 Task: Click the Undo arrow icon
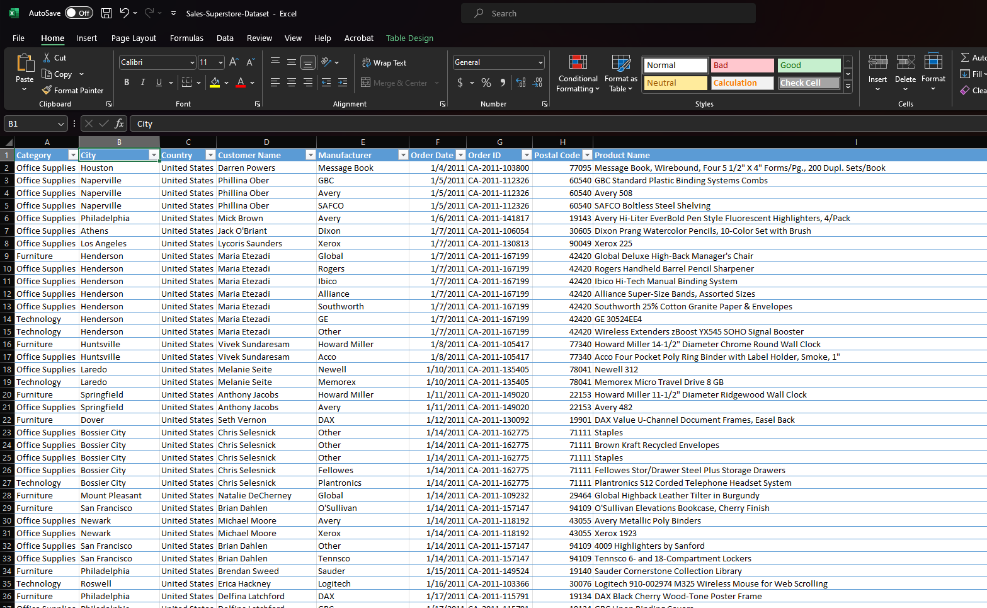[x=124, y=13]
